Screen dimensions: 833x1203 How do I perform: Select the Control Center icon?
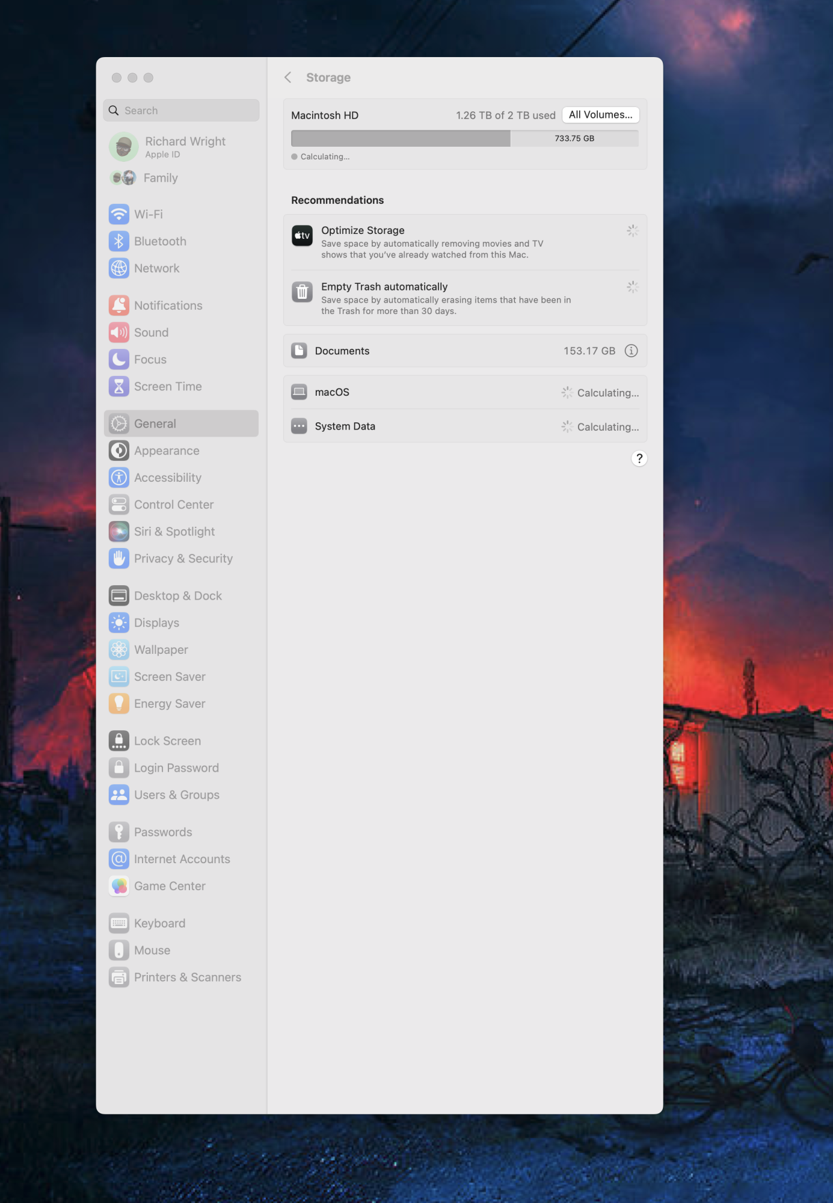tap(119, 505)
